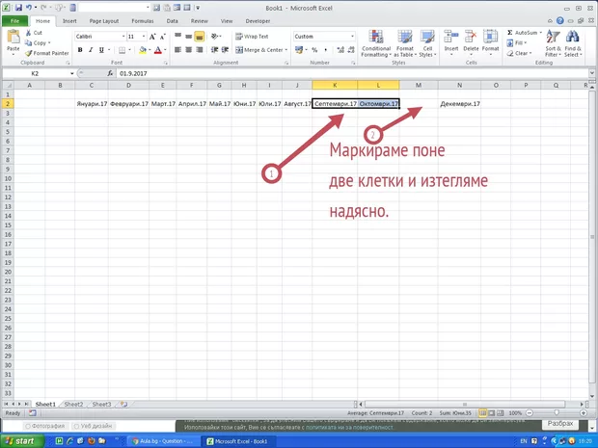Open the Custom number format dropdown
598x448 pixels.
tap(352, 37)
